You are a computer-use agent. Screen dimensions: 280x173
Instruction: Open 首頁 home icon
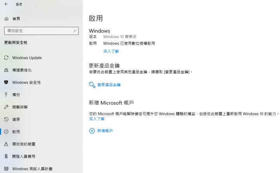[x=7, y=19]
